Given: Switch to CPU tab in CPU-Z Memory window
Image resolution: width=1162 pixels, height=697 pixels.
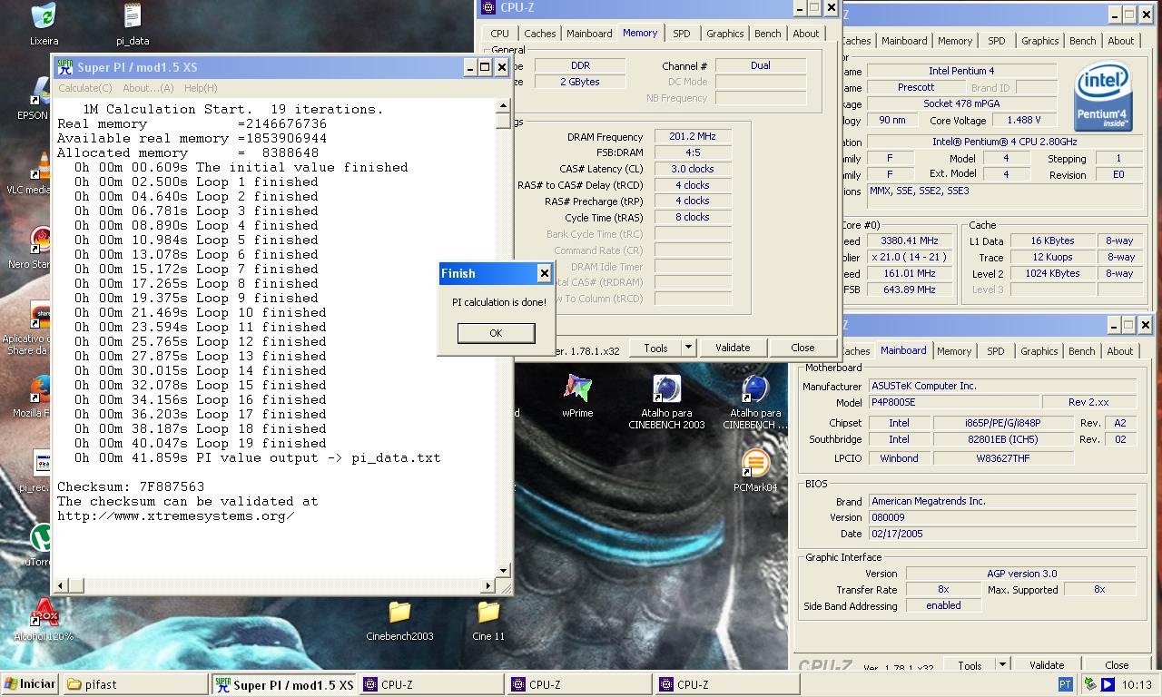Looking at the screenshot, I should click(500, 34).
